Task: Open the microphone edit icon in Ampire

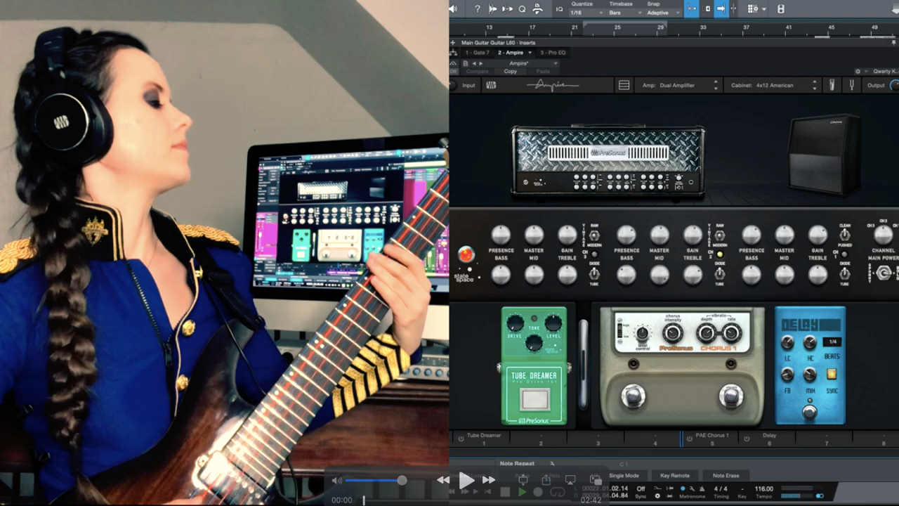Action: pos(832,85)
